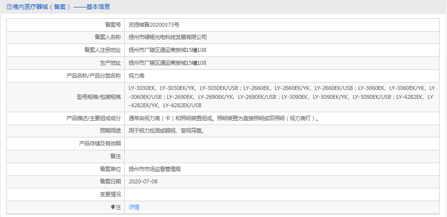Click the 生产地址 address value
The height and width of the screenshot is (217, 447).
(x=167, y=63)
